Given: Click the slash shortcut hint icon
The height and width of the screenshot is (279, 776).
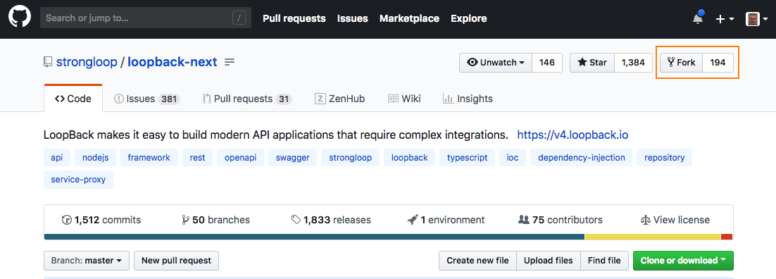Looking at the screenshot, I should (239, 18).
